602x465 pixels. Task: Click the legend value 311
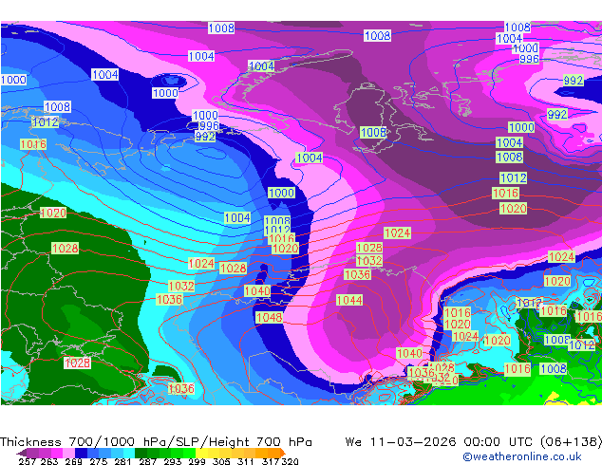point(246,461)
